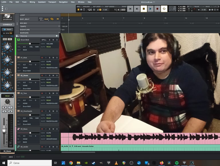Toggle the click metronome icon
220x166 pixels.
click(x=98, y=10)
